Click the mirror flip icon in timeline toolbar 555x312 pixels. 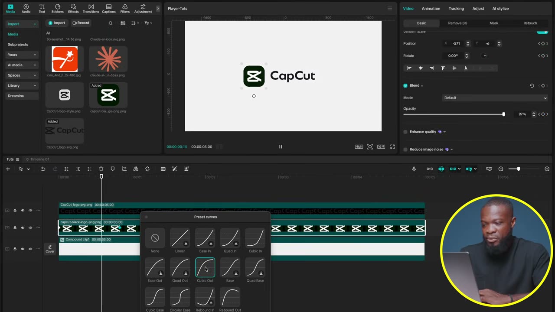click(x=136, y=169)
